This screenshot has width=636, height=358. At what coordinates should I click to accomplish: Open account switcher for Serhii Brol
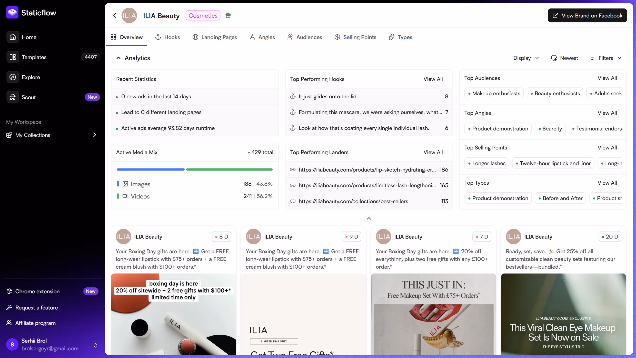point(95,345)
